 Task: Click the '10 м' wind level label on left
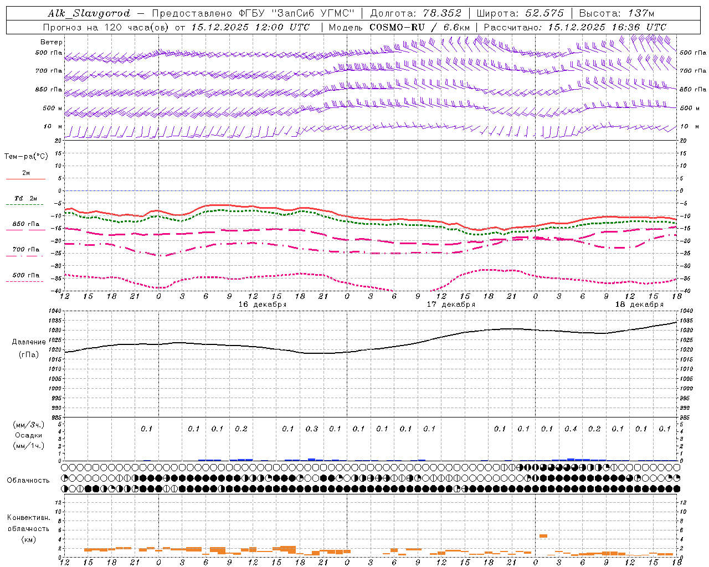click(x=53, y=126)
